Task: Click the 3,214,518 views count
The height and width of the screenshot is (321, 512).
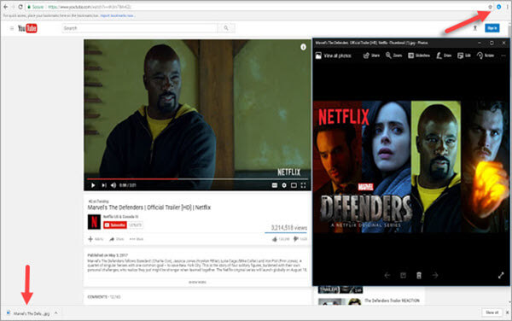Action: 289,228
